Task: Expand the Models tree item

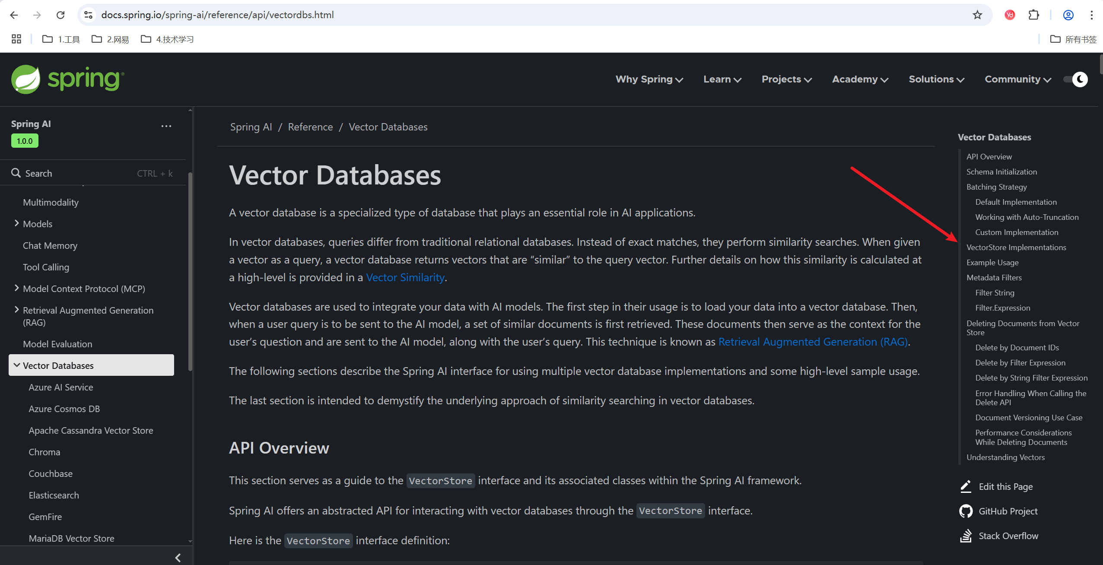Action: click(17, 223)
